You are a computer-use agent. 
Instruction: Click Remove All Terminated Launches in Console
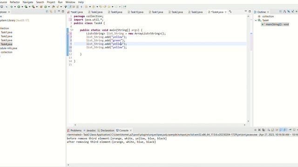[263, 130]
